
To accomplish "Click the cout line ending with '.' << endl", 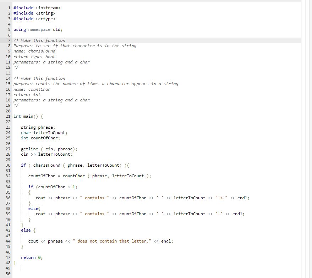I will (140, 214).
